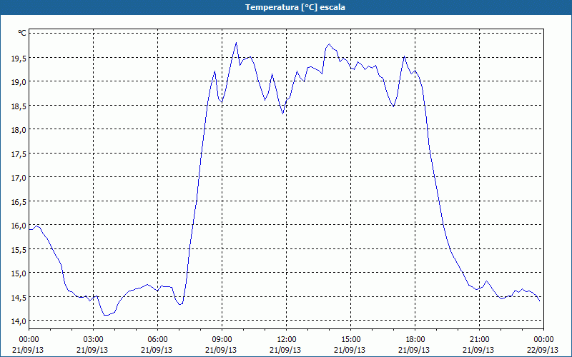
Task: Select the 14,5 y-axis value
Action: 19,297
